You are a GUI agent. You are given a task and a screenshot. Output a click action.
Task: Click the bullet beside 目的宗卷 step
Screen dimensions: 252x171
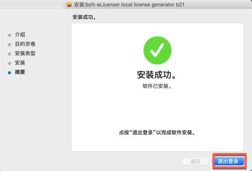click(x=9, y=45)
